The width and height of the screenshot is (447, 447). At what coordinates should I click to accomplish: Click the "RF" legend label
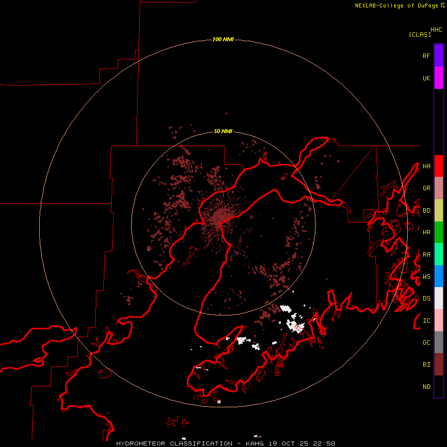(426, 56)
